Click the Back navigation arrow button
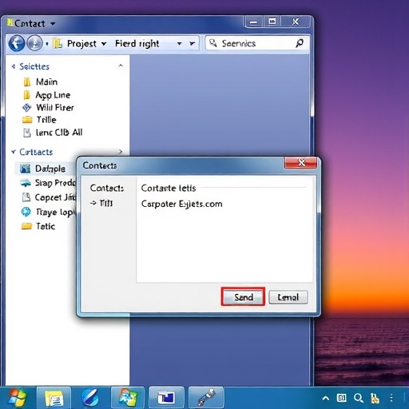Image resolution: width=409 pixels, height=409 pixels. pyautogui.click(x=17, y=43)
